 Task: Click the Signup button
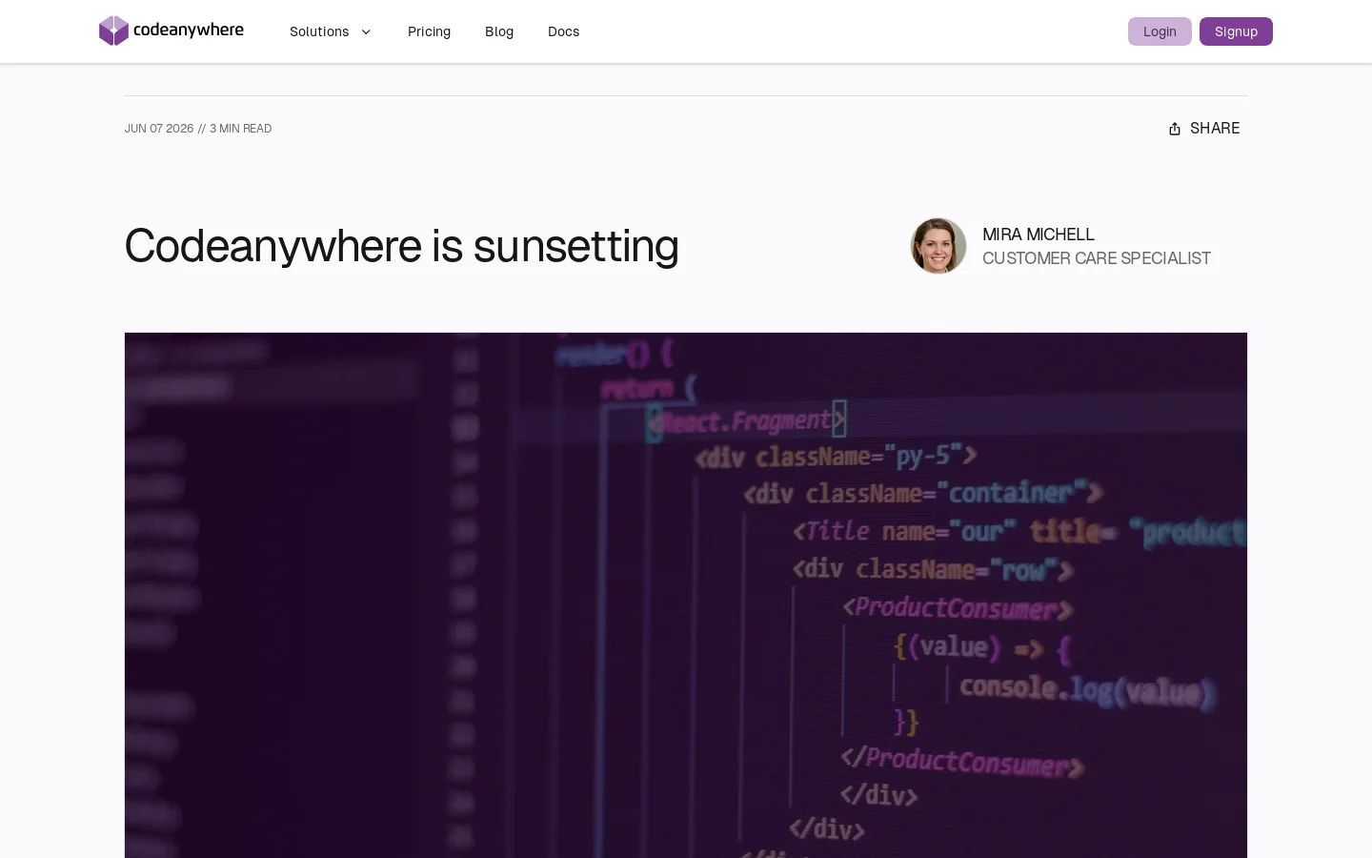point(1236,31)
